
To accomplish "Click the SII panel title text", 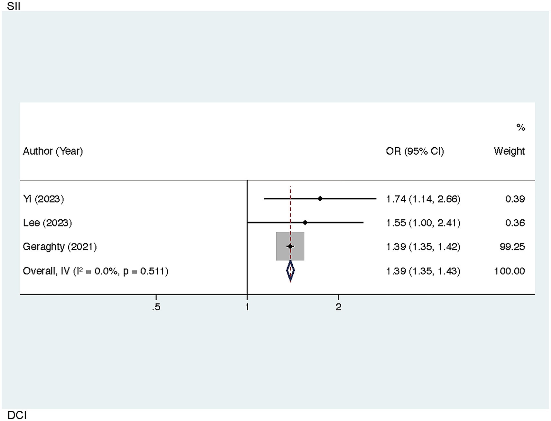I will [x=14, y=6].
